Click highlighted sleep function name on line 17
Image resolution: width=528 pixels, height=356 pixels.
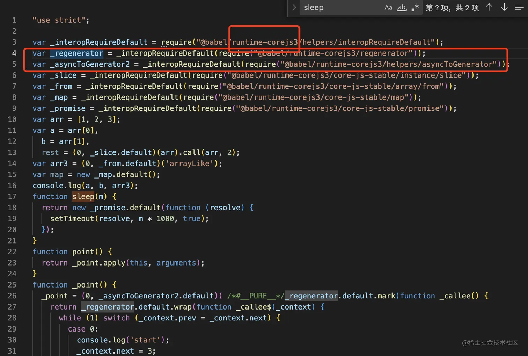(83, 197)
